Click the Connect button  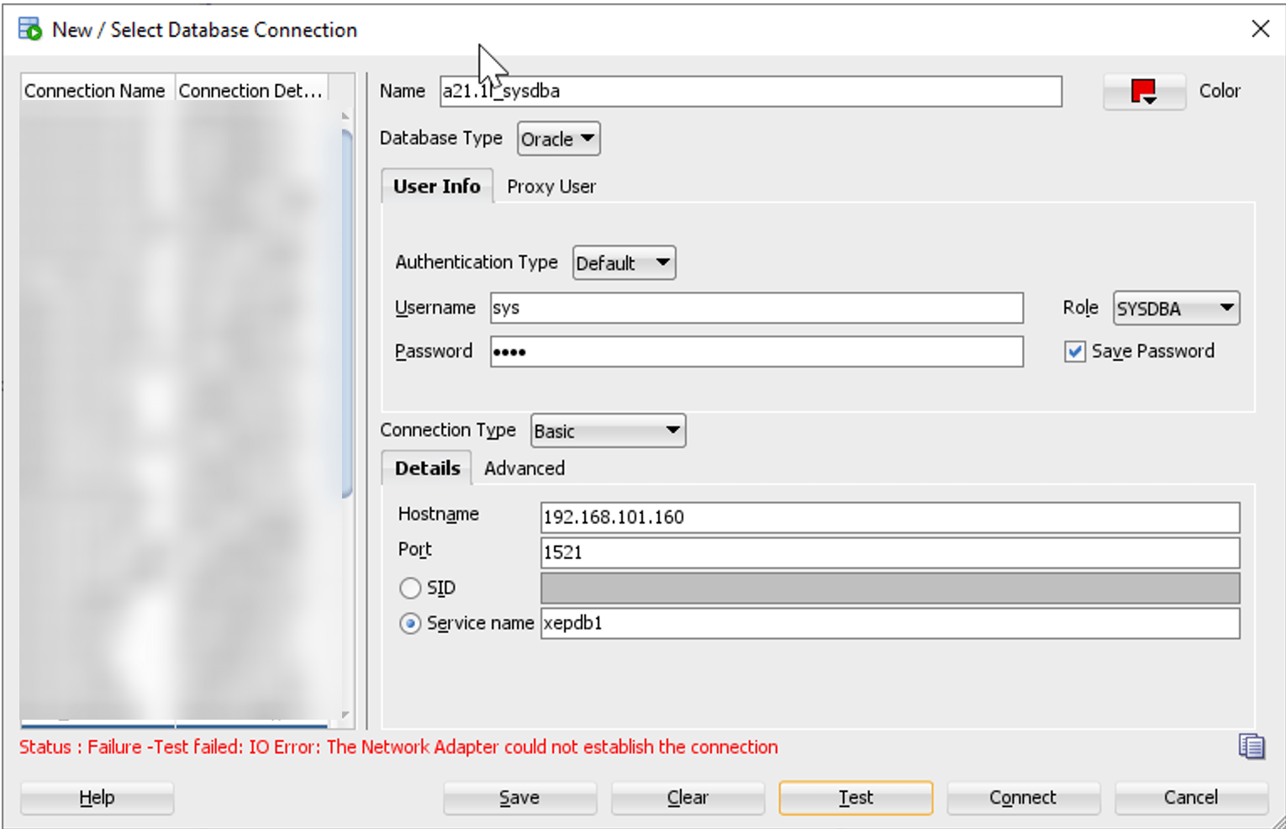pos(1022,797)
